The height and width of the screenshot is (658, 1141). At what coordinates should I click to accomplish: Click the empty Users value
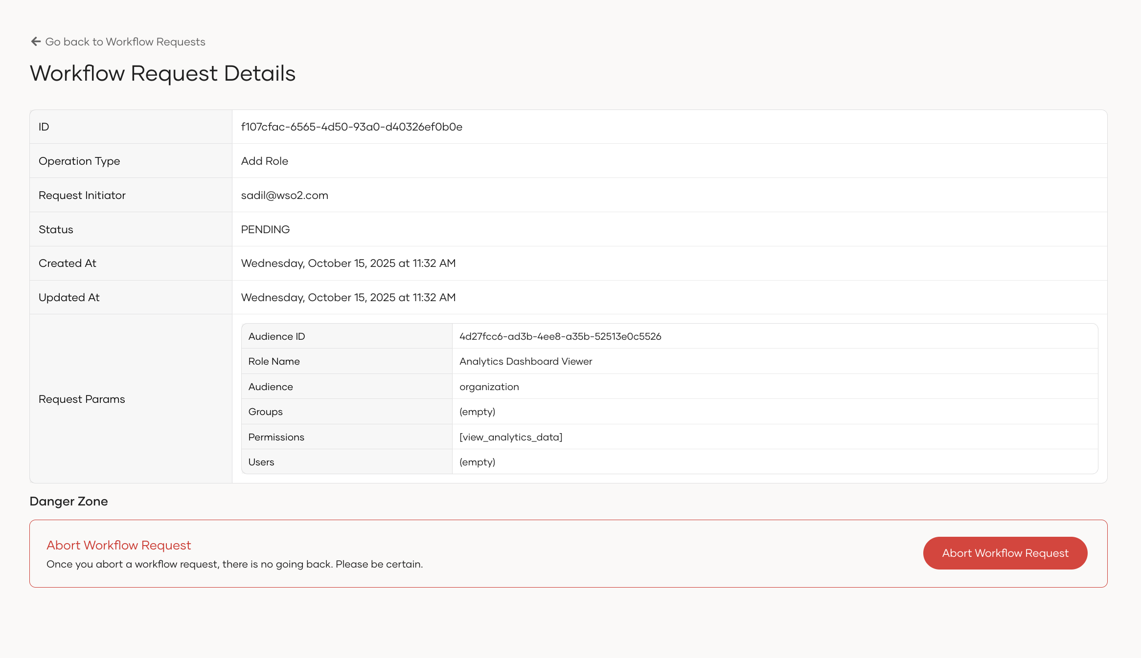tap(477, 462)
